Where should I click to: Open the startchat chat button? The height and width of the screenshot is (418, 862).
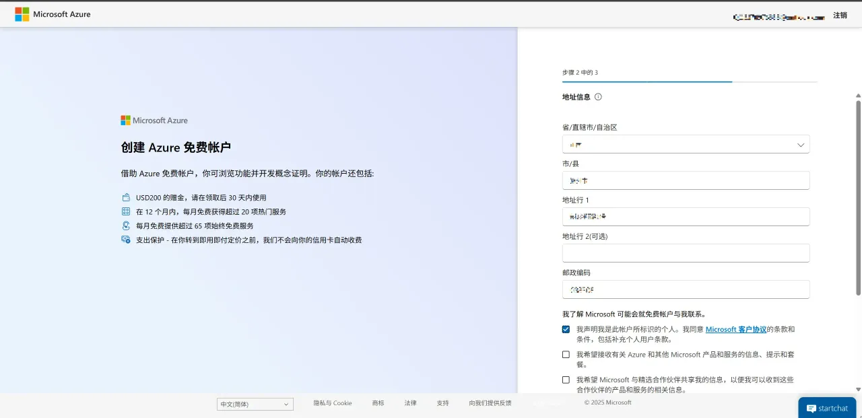(827, 408)
